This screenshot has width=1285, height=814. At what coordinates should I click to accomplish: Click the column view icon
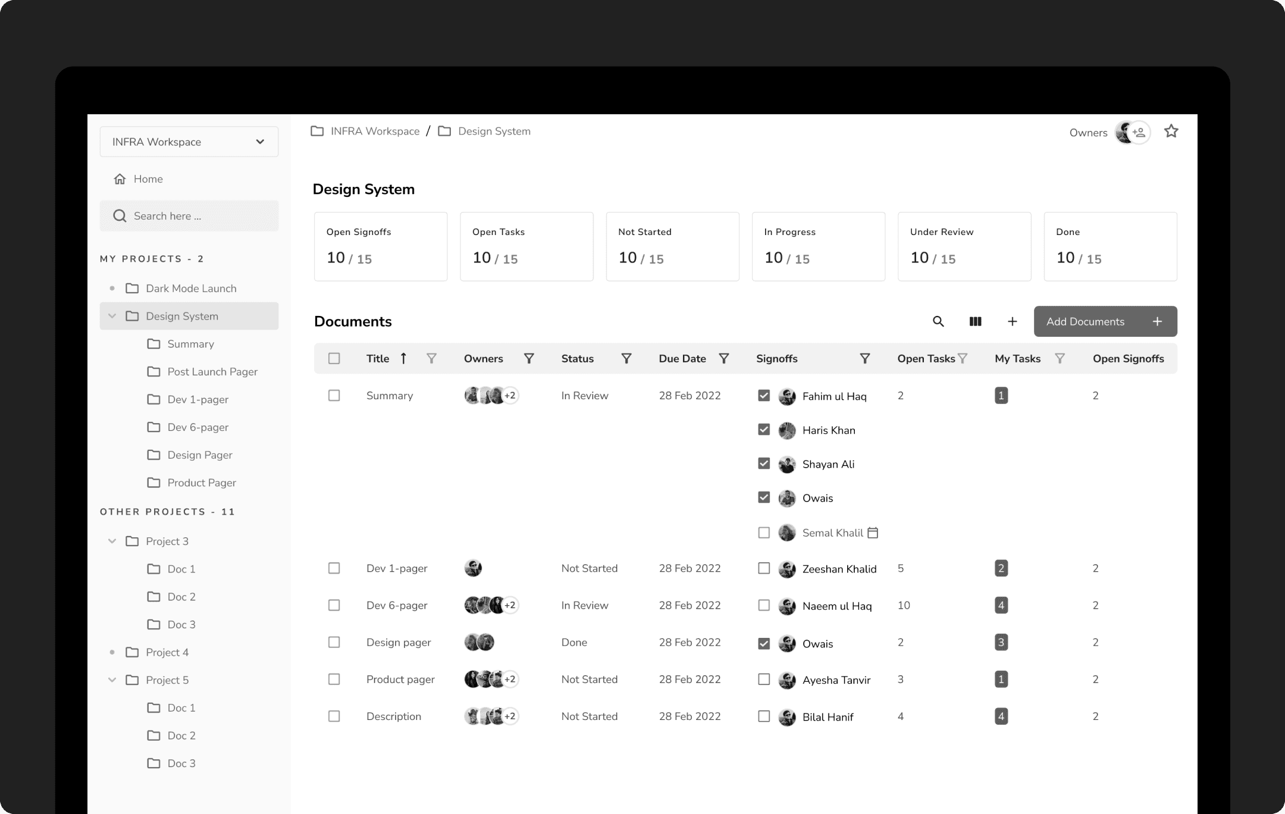click(975, 321)
